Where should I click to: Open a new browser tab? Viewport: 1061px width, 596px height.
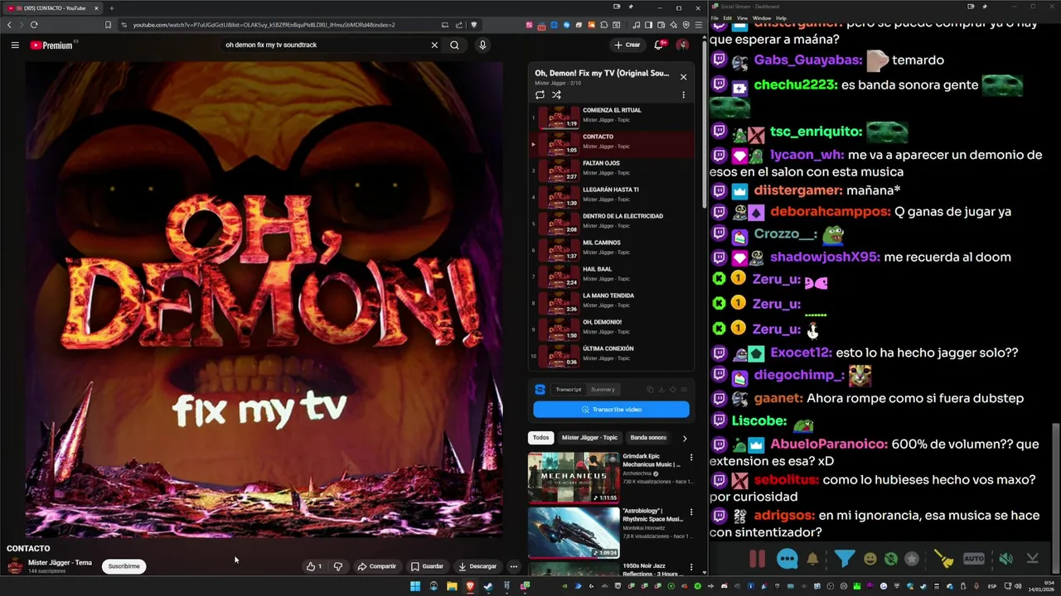point(111,8)
